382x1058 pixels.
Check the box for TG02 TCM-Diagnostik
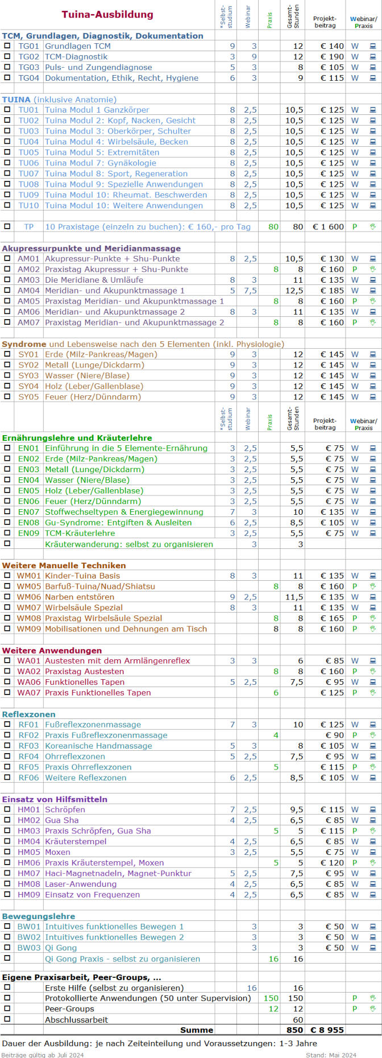click(x=7, y=56)
